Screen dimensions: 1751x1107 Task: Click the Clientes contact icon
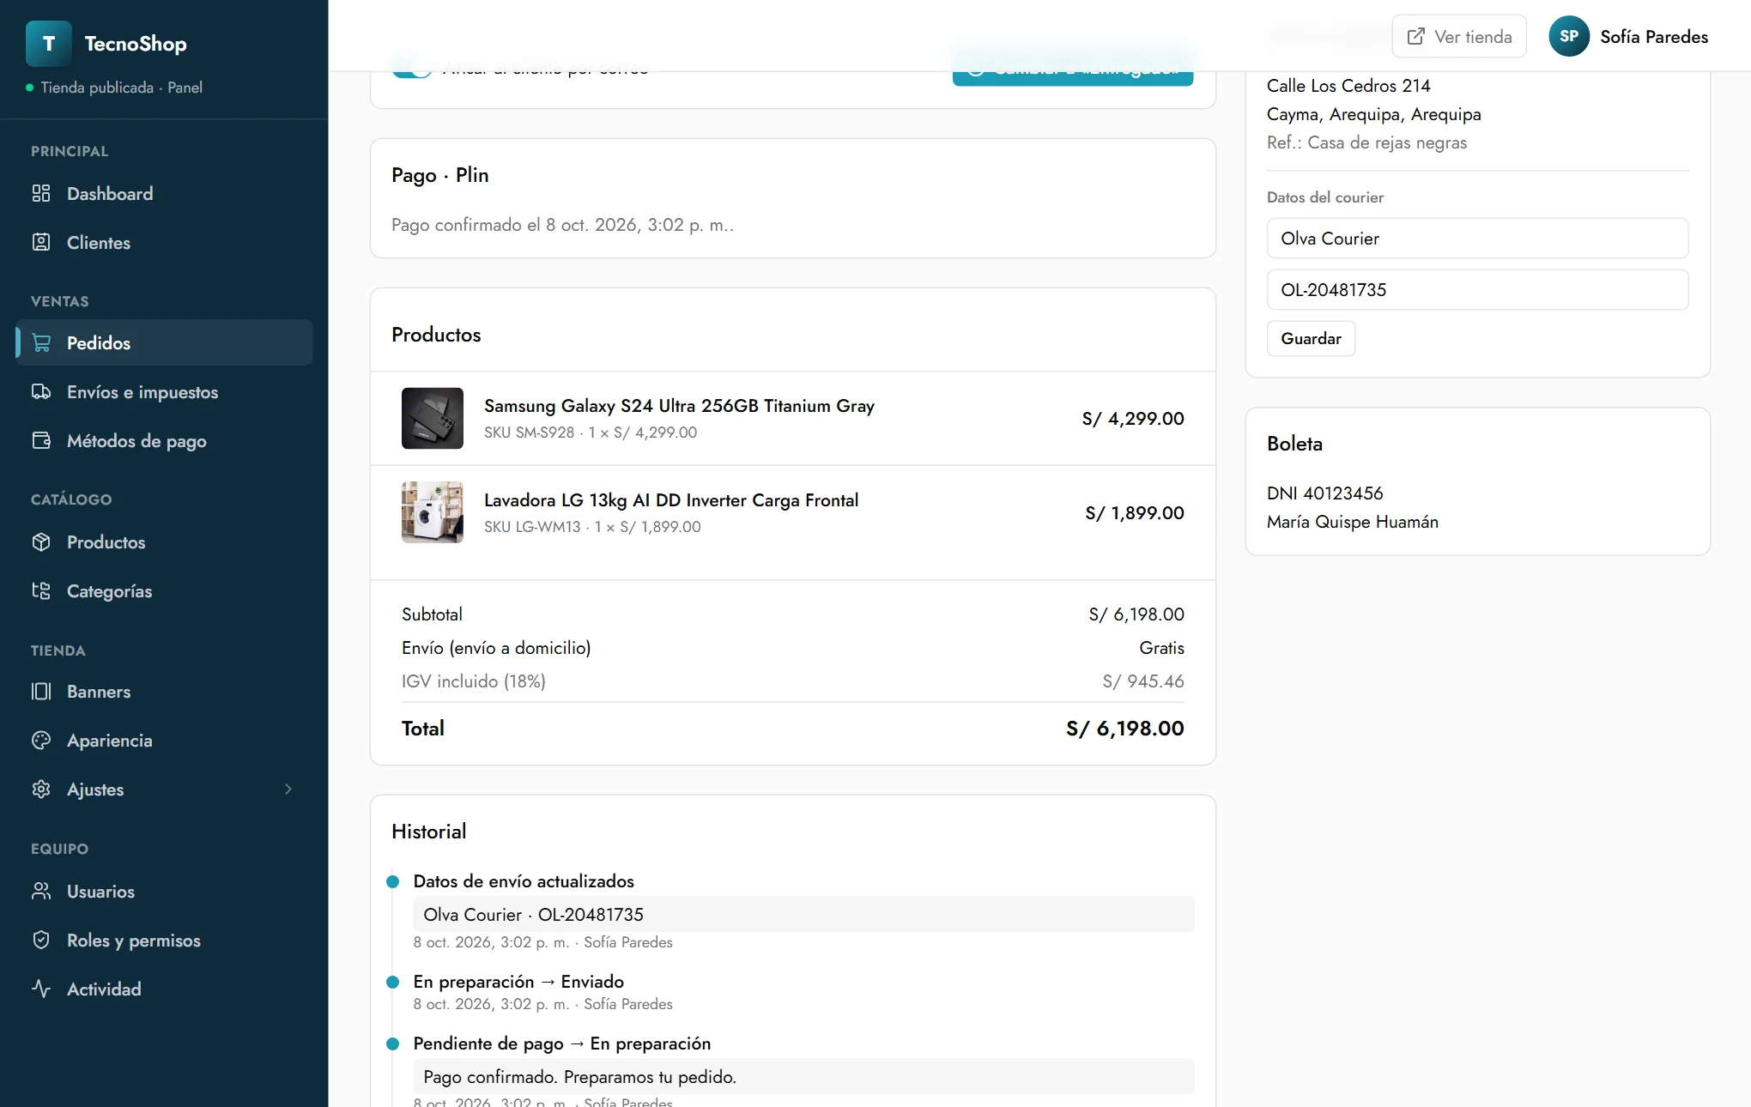(41, 242)
